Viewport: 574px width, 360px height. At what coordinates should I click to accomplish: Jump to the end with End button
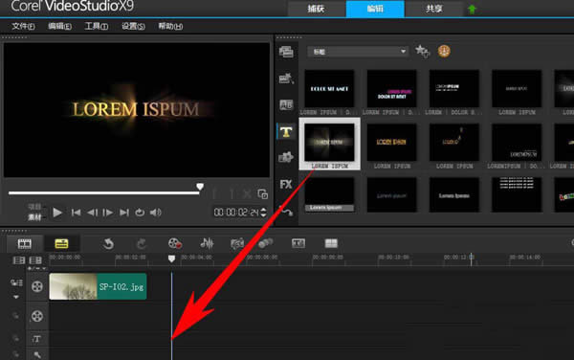coord(124,213)
